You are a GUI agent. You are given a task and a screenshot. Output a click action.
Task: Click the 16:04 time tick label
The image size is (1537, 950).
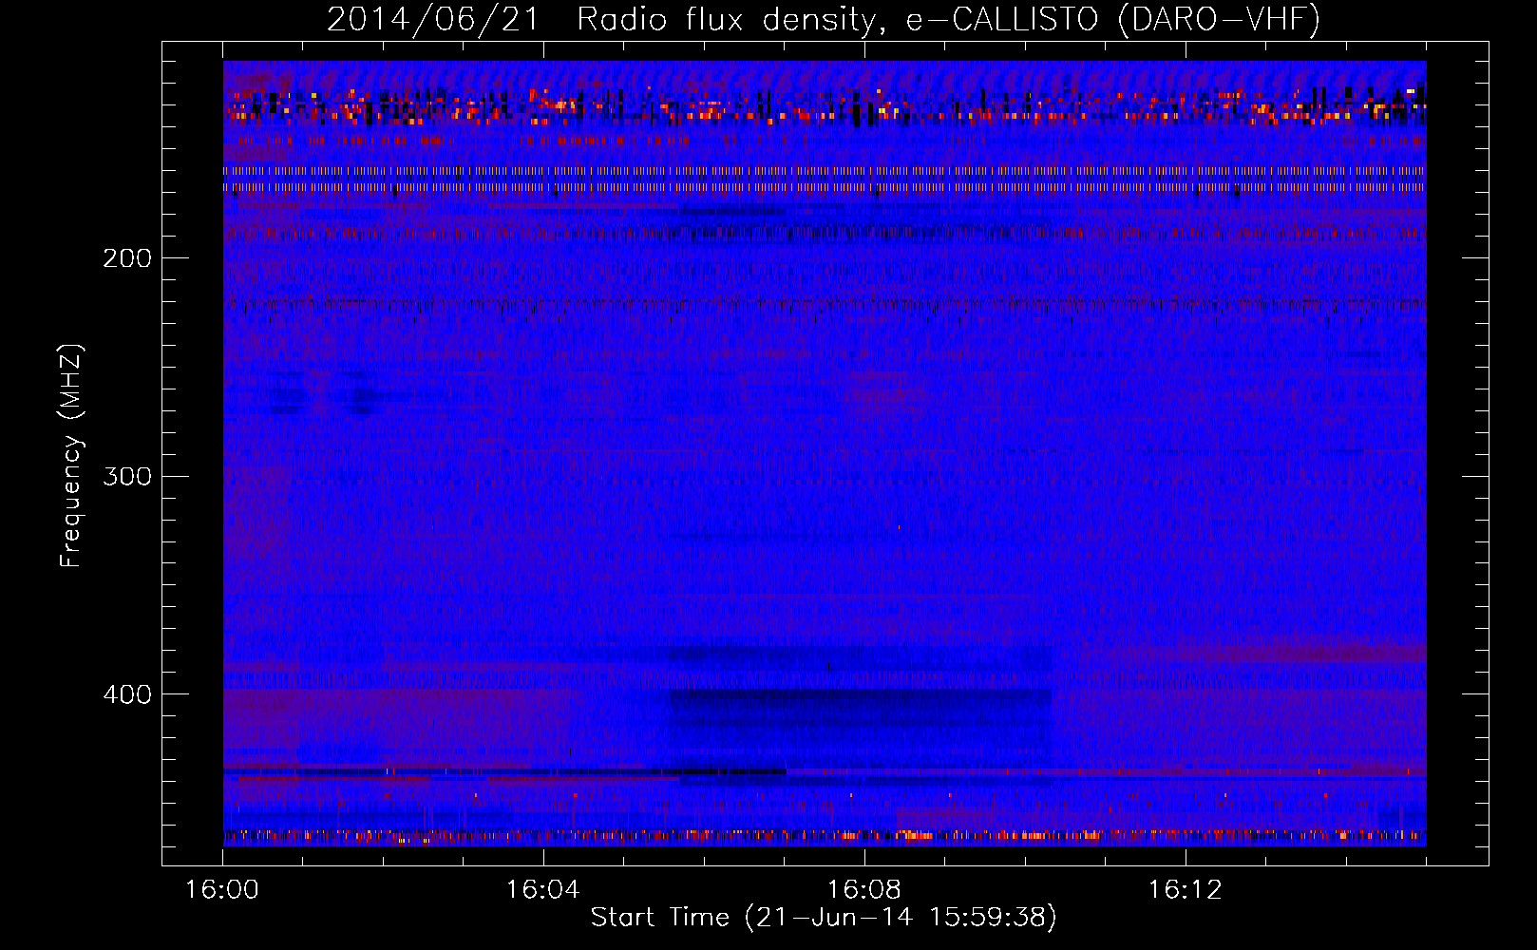542,890
